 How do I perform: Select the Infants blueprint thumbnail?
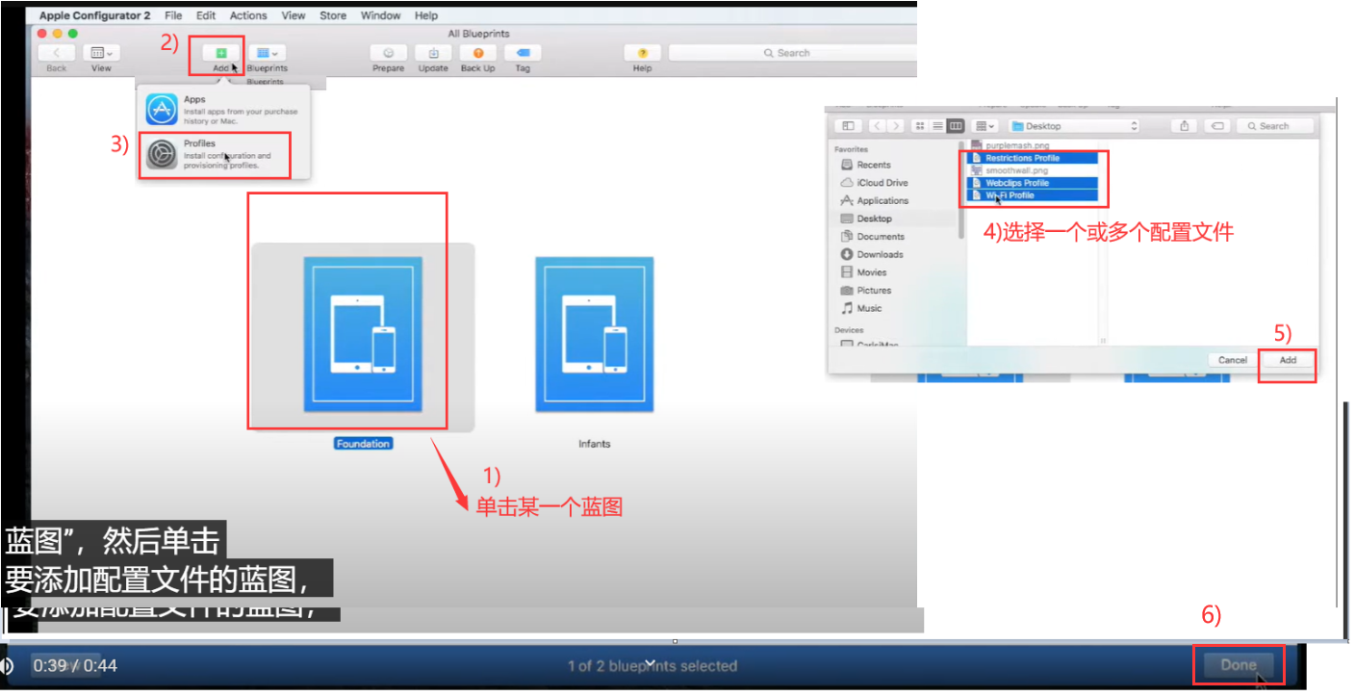pyautogui.click(x=594, y=334)
